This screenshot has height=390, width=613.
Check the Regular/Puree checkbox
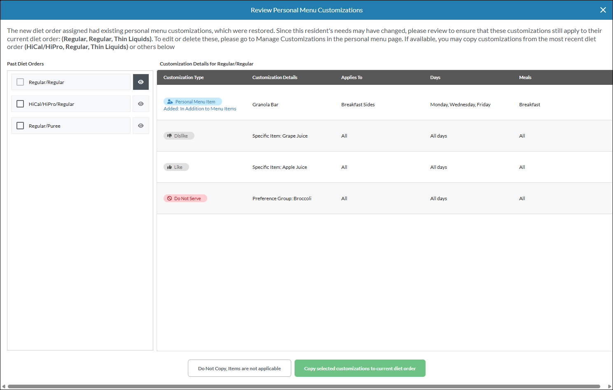coord(20,126)
